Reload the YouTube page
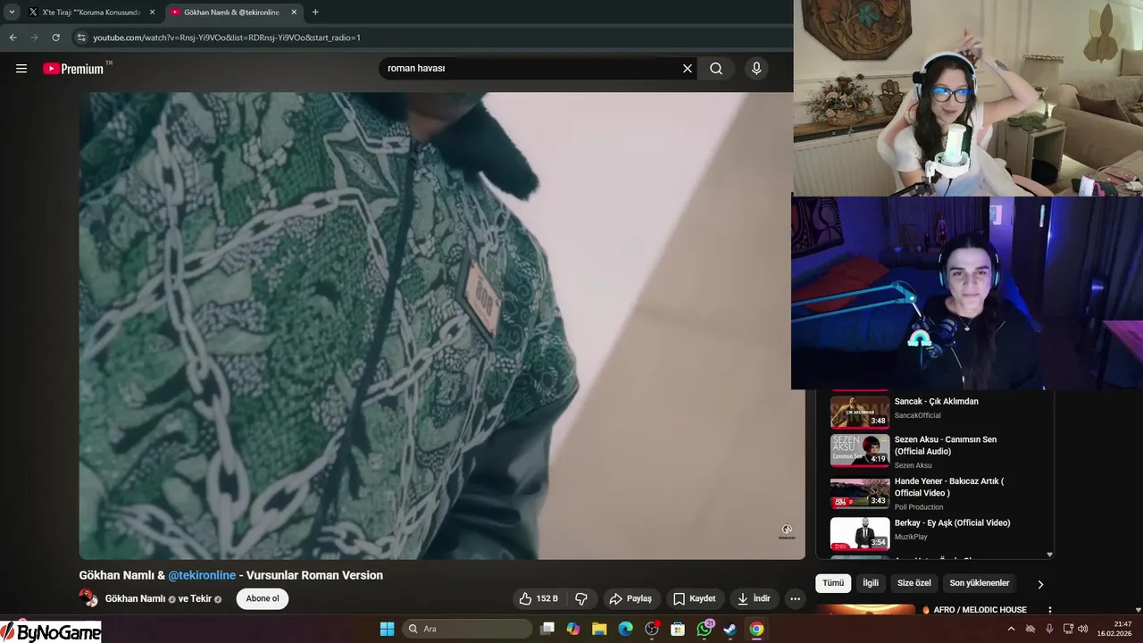 click(x=55, y=38)
